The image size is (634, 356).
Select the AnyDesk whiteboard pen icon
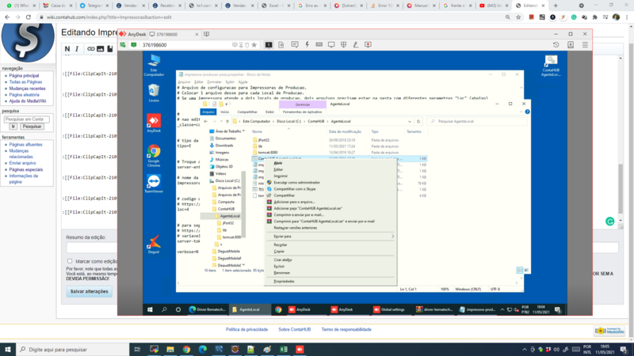pos(355,45)
